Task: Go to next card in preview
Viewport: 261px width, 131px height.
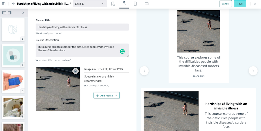Action: pyautogui.click(x=253, y=71)
